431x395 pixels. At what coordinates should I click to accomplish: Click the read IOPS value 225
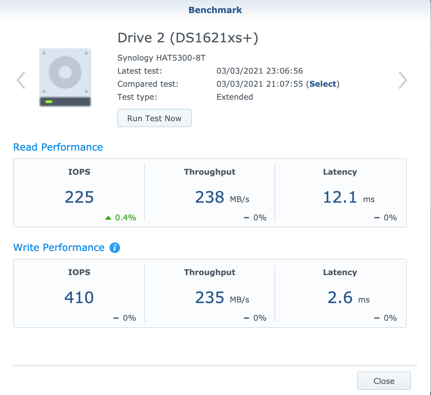[79, 197]
